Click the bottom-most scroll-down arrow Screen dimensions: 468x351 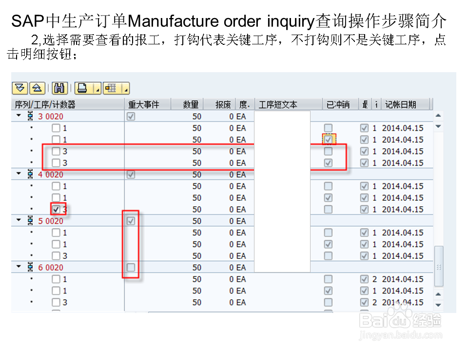pos(438,305)
